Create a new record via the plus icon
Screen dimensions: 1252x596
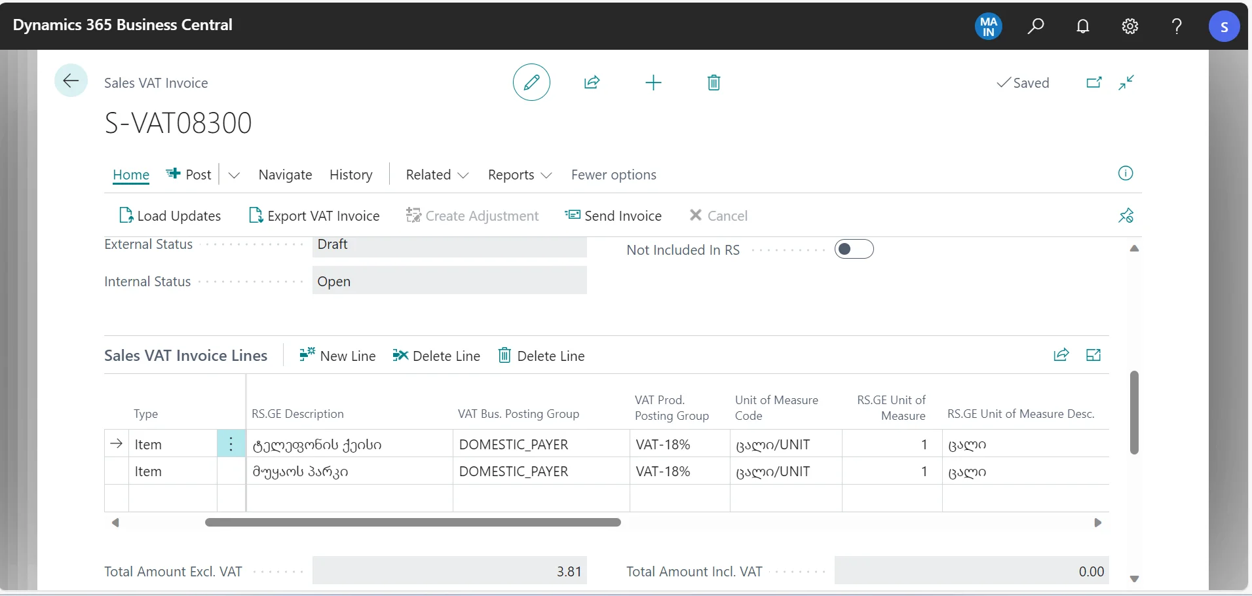coord(653,82)
